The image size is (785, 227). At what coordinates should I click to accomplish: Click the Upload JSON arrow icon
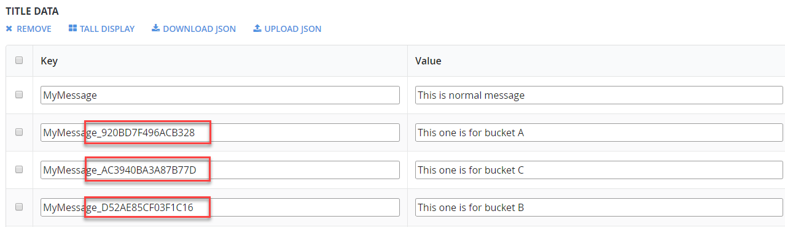point(257,28)
